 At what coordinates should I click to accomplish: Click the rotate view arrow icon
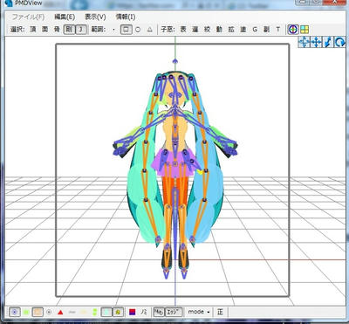(x=340, y=43)
